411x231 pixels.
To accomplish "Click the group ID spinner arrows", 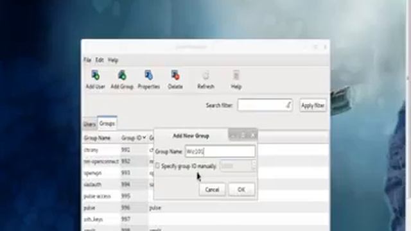I will tap(254, 166).
